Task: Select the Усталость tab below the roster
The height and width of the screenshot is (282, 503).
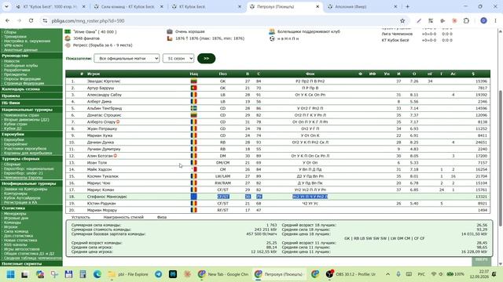Action: (x=80, y=217)
